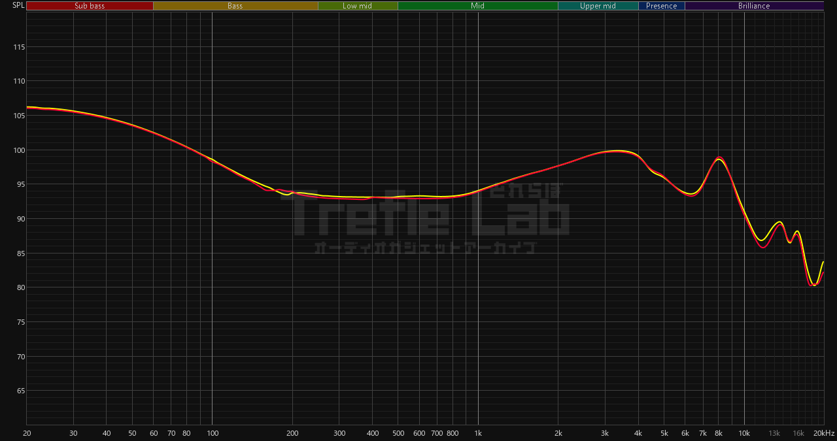Click the SPL axis label

18,6
